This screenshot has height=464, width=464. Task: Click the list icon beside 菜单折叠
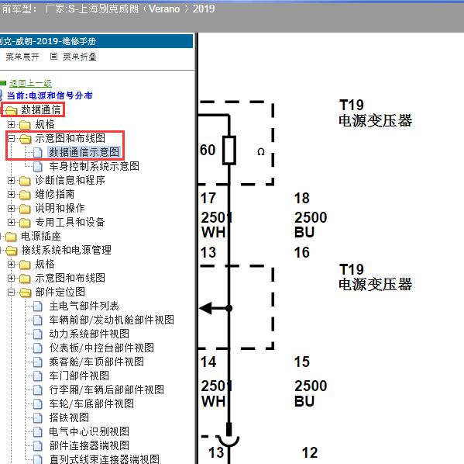[53, 56]
